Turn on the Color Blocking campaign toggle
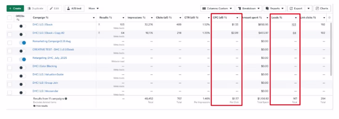The width and height of the screenshot is (339, 119). [22, 68]
